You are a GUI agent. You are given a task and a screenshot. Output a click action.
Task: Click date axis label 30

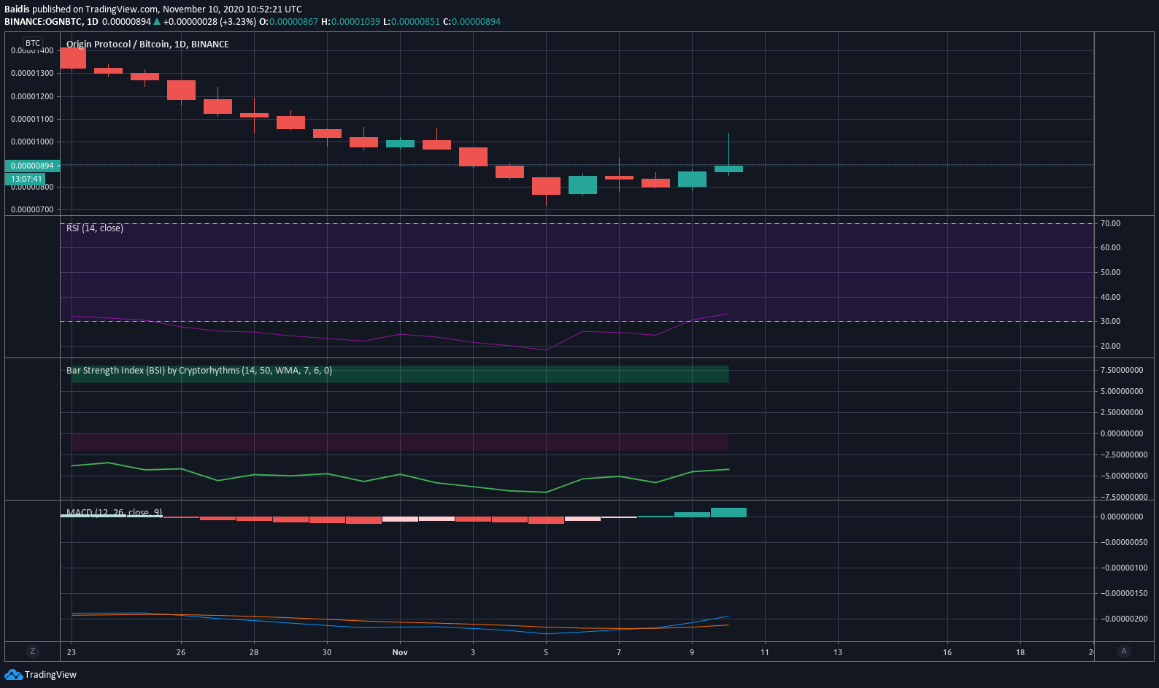327,652
